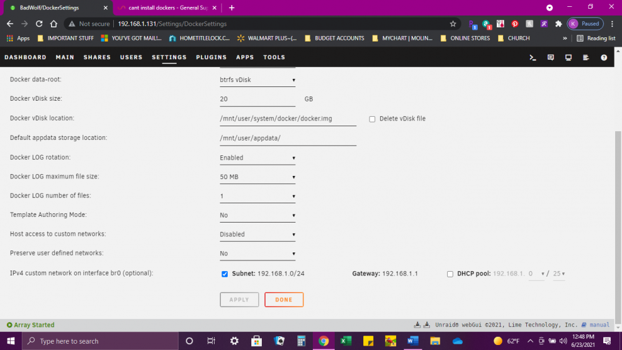Open Microsoft Store from taskbar
This screenshot has width=622, height=350.
[x=257, y=341]
